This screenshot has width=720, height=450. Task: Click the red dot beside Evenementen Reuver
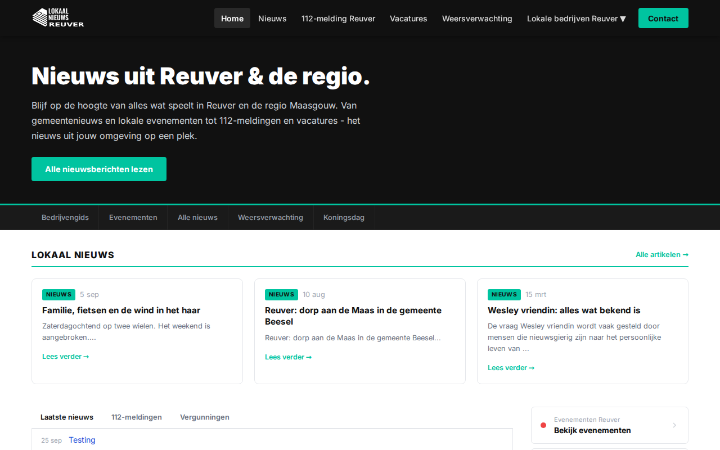(x=543, y=425)
